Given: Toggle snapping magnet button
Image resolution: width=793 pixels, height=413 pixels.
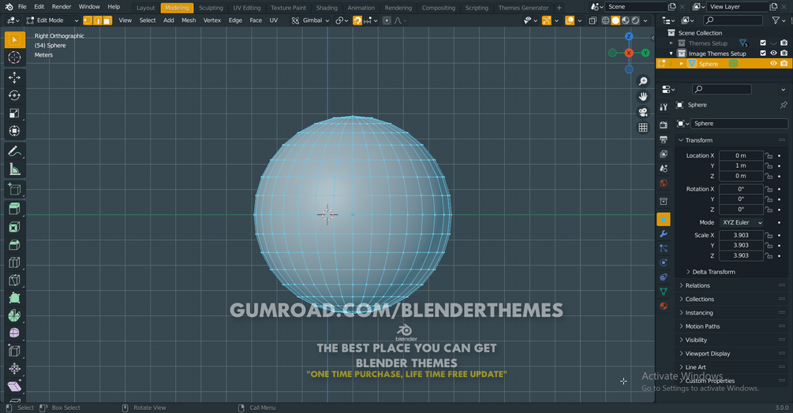Looking at the screenshot, I should (x=357, y=20).
